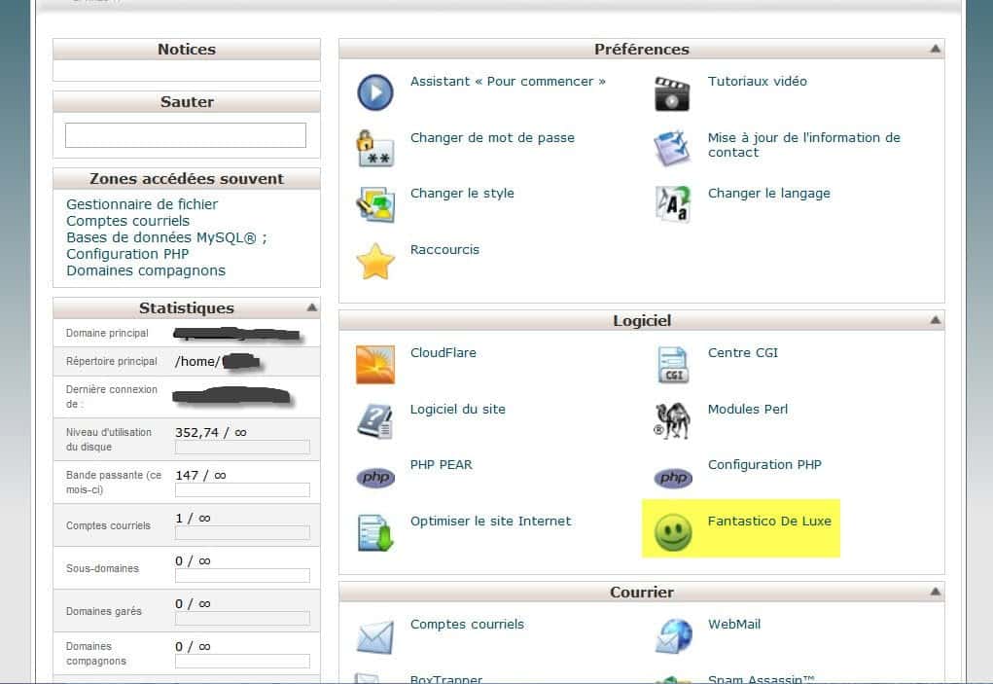993x684 pixels.
Task: Click the PHP PEAR php icon
Action: tap(375, 477)
